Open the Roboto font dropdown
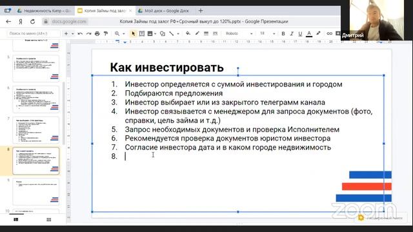This screenshot has width=413, height=232. 239,34
